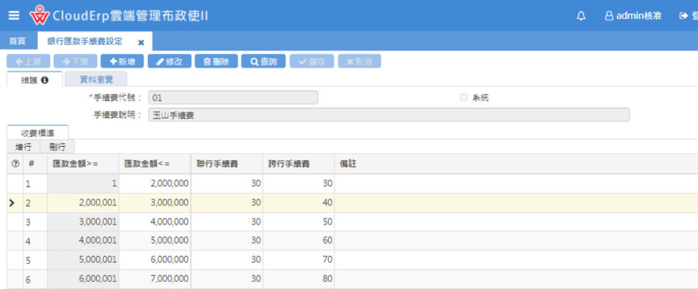Click the 新增 add button

point(123,61)
